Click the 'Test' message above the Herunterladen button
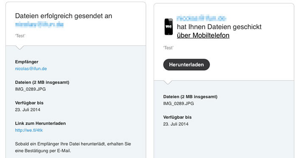Screen dimensions: 297x158 [168, 48]
